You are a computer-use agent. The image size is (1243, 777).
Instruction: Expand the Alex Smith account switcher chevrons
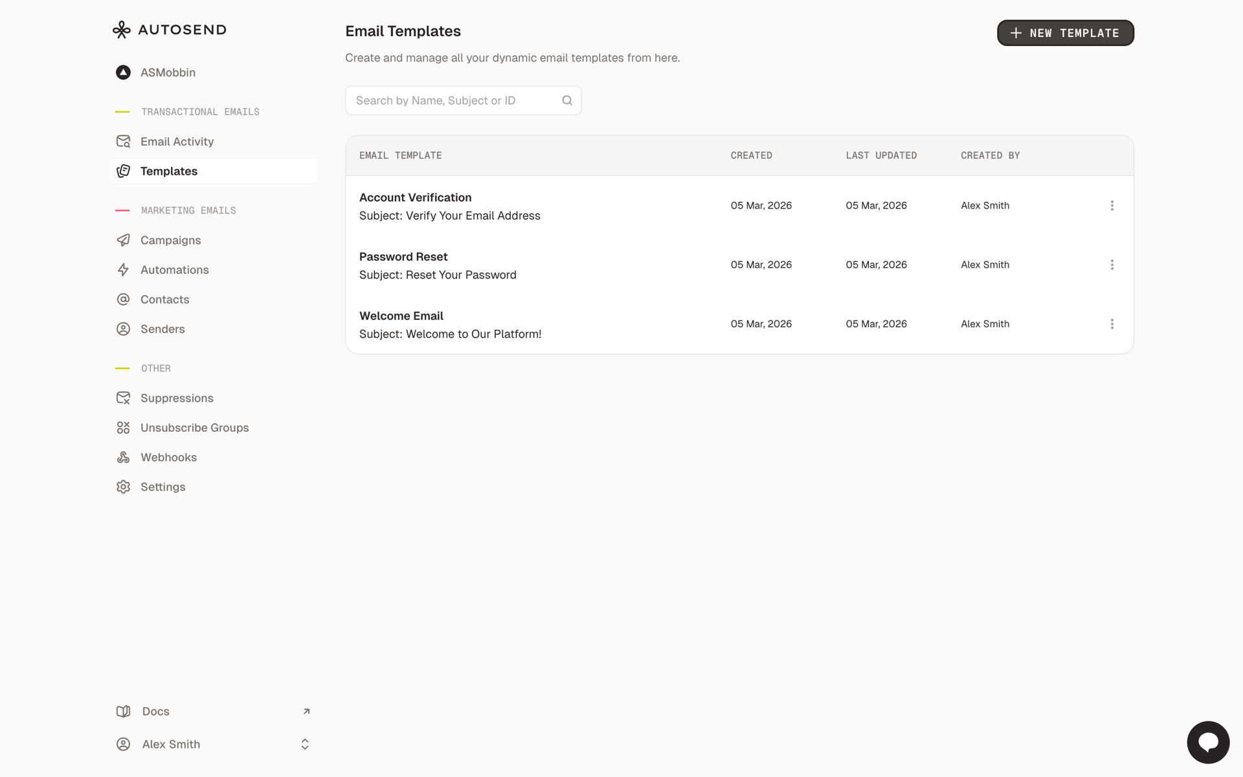click(x=305, y=745)
